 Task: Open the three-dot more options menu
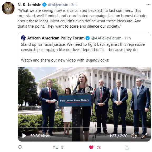pos(148,4)
